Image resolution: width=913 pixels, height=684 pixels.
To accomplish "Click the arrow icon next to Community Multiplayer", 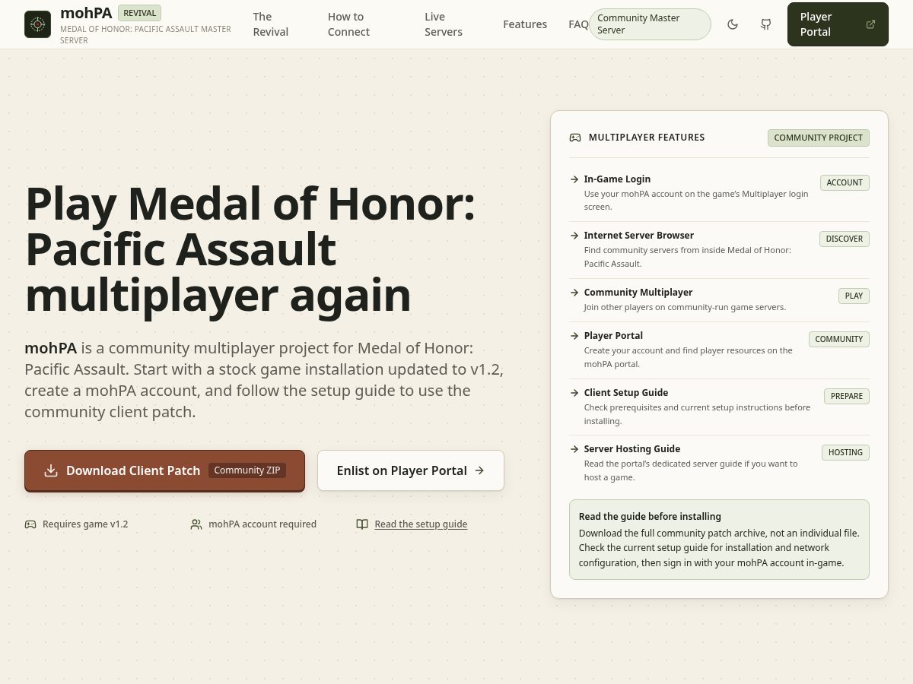I will (574, 293).
